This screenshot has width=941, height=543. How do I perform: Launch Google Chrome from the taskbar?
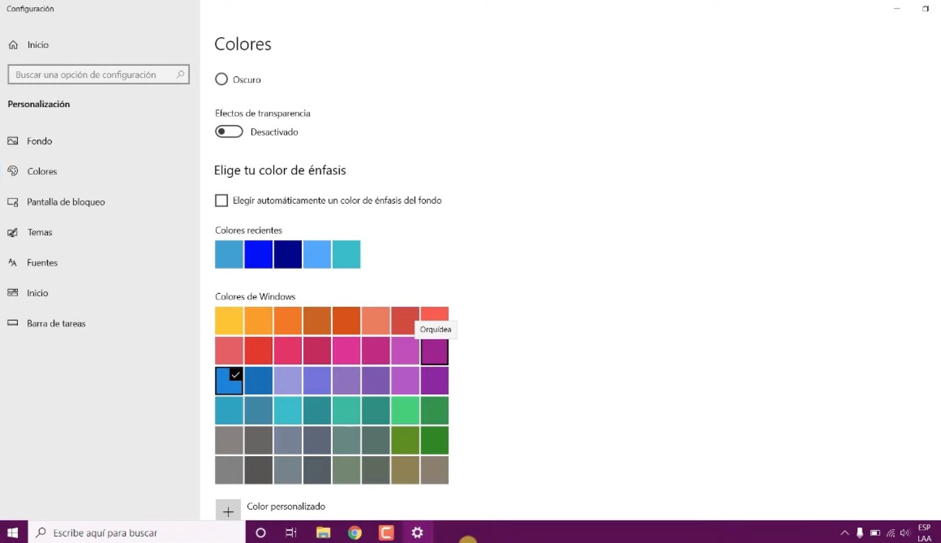[354, 532]
